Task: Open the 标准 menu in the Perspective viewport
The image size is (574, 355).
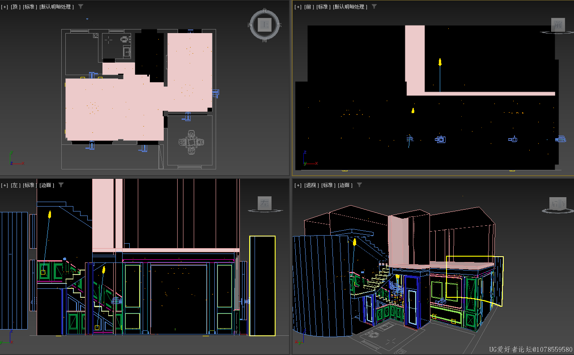Action: (x=329, y=185)
